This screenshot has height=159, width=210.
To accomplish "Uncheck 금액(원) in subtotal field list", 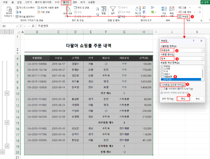I will click(x=162, y=79).
